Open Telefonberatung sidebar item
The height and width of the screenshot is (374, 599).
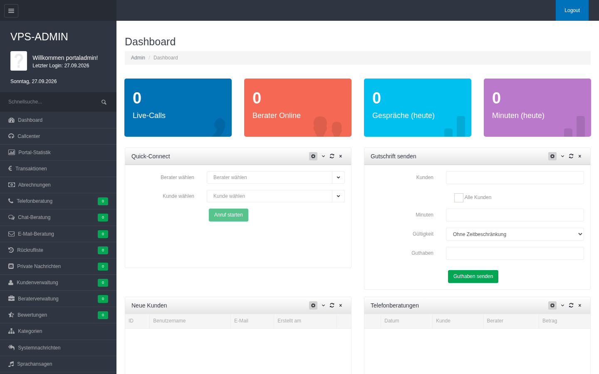tap(58, 201)
